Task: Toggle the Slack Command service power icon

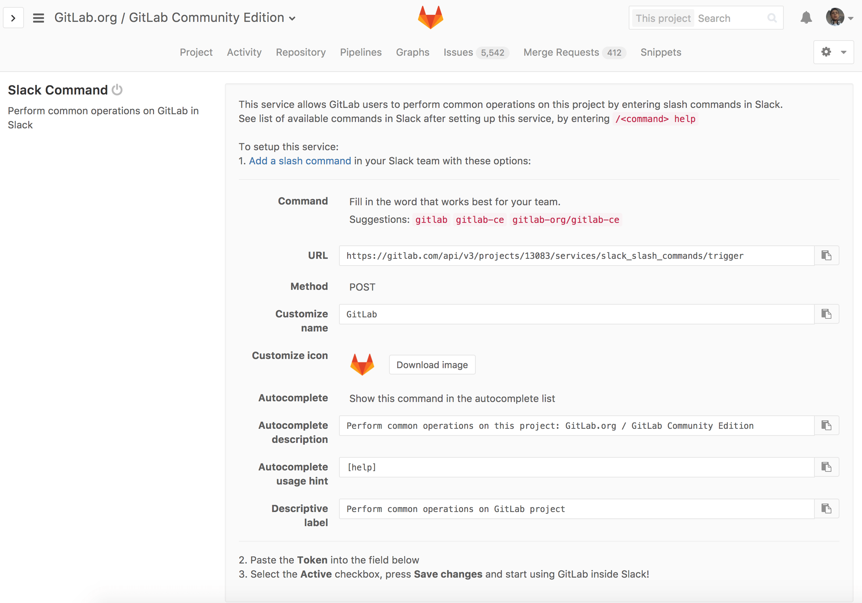Action: (116, 90)
